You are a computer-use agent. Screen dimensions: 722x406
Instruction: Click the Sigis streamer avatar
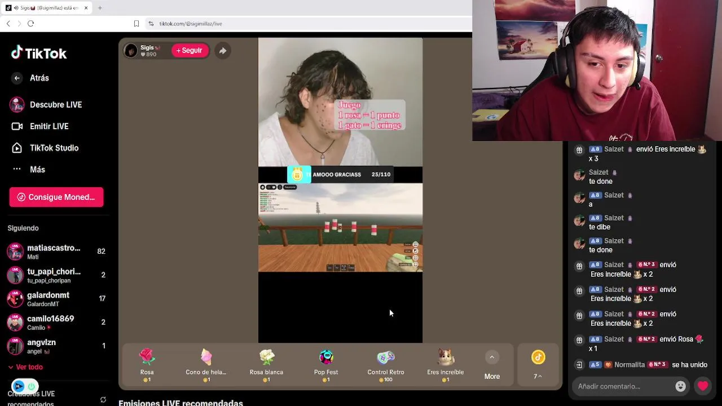131,51
